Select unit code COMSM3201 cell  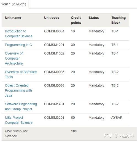pyautogui.click(x=54, y=118)
